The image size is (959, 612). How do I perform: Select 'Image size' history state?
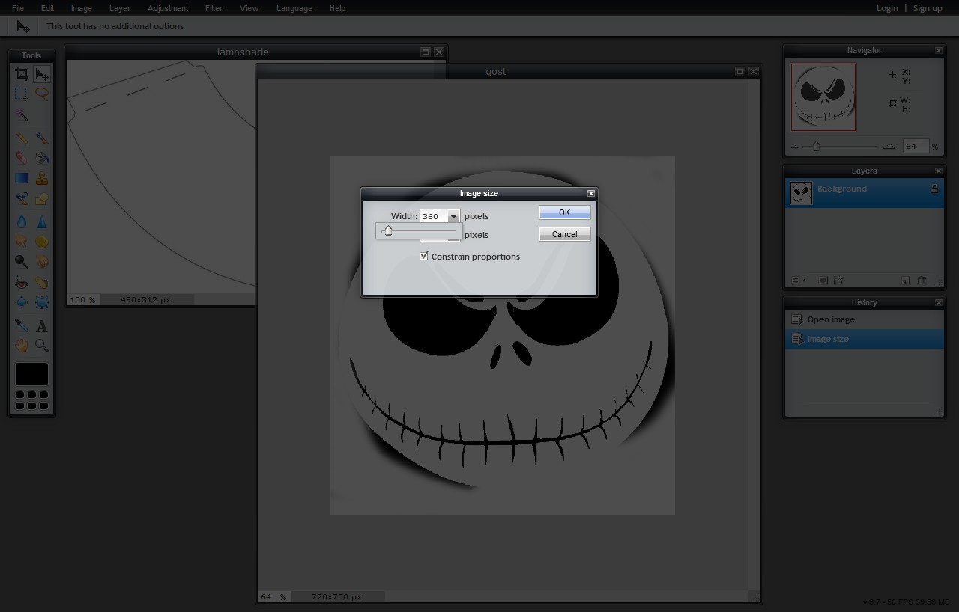pyautogui.click(x=864, y=339)
